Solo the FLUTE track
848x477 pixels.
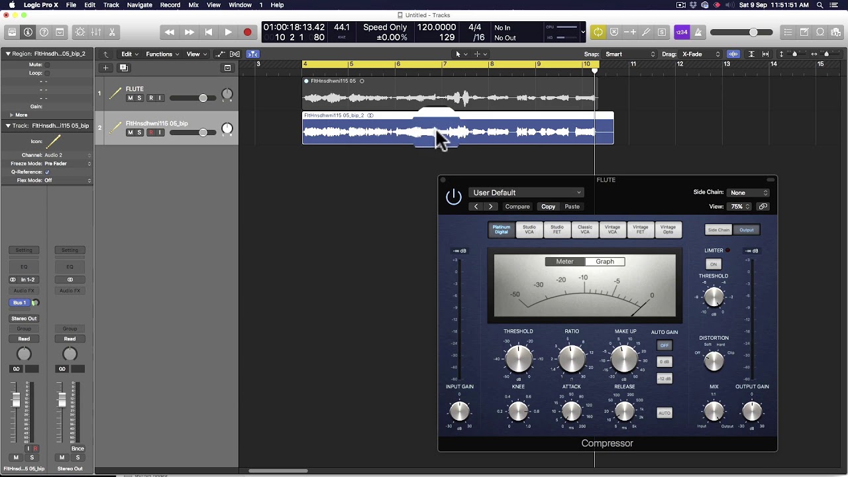click(139, 98)
